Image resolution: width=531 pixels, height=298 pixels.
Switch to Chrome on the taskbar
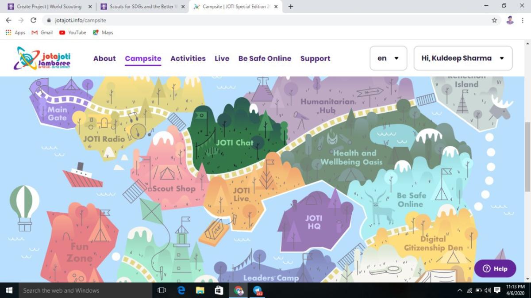click(x=239, y=290)
